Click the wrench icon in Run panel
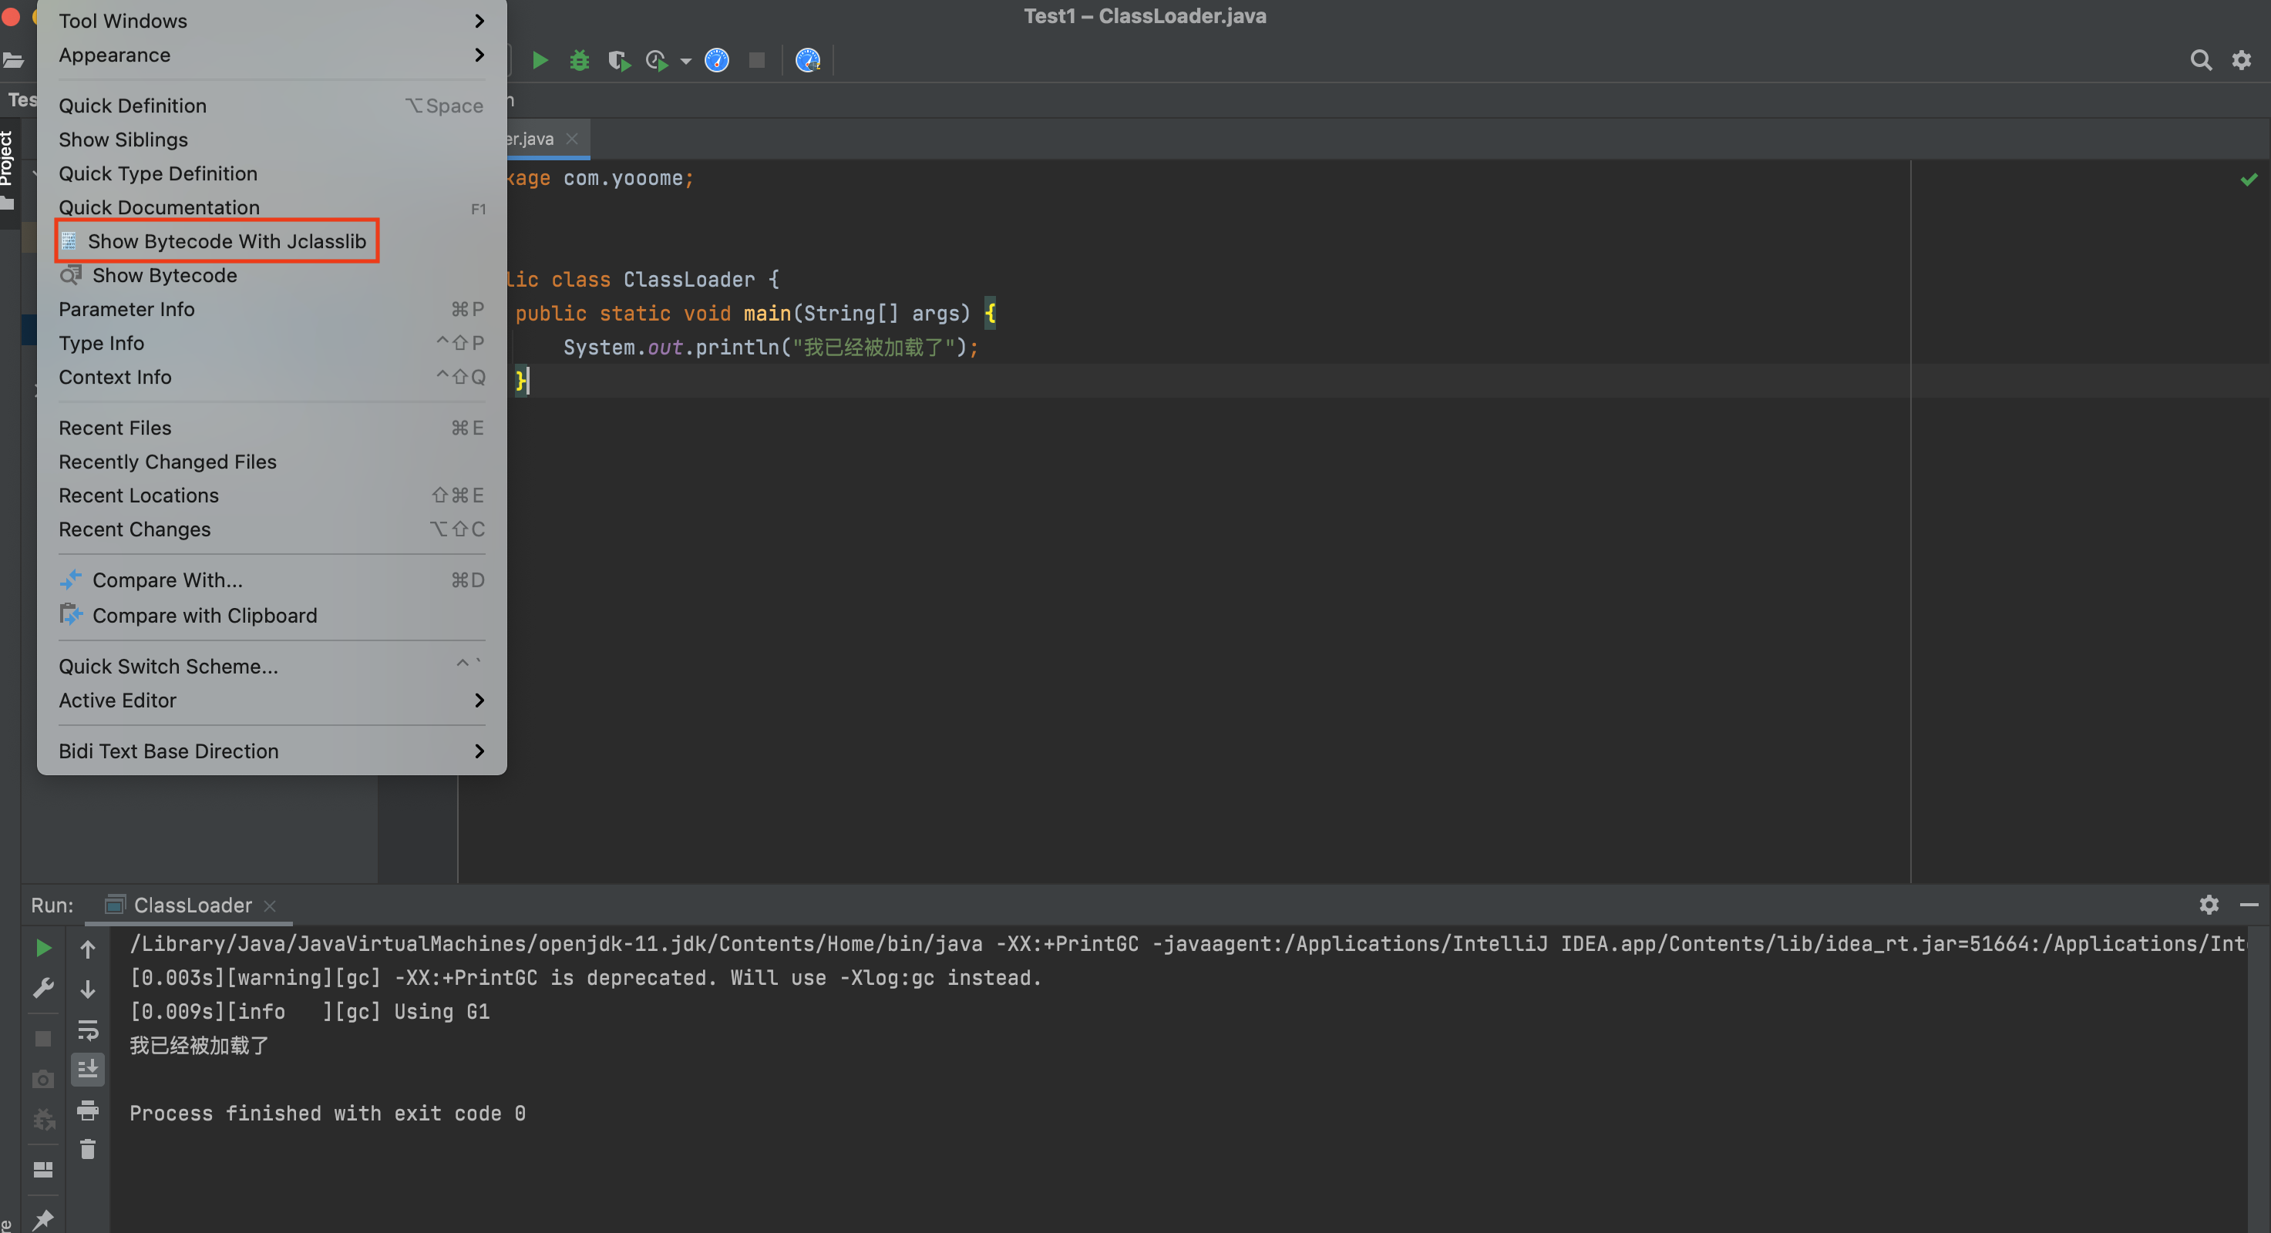 [43, 987]
